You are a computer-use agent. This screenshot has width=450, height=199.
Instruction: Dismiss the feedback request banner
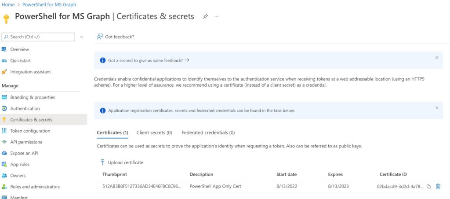437,58
